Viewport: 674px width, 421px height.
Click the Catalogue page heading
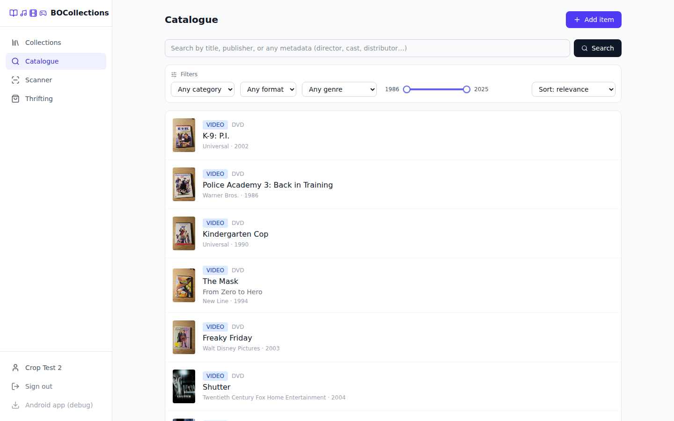[x=191, y=20]
